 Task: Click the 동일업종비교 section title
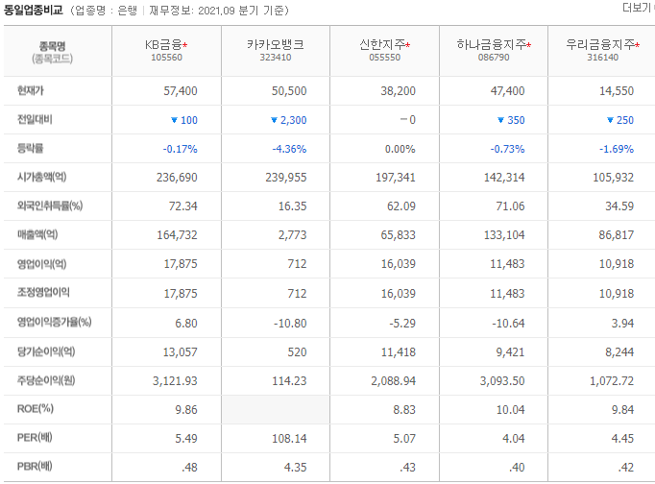34,10
